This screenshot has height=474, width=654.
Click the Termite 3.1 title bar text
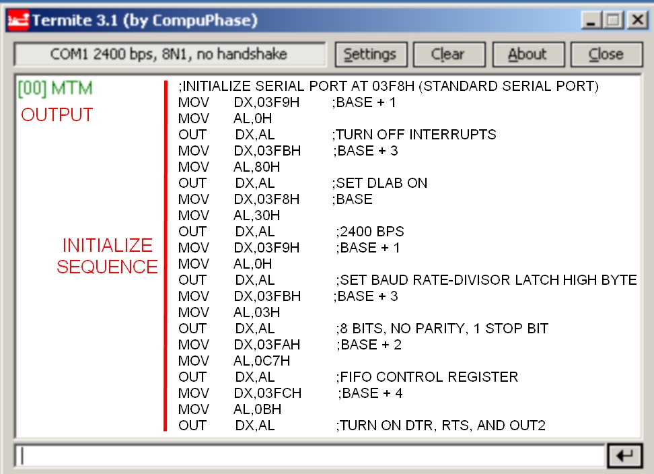[145, 20]
